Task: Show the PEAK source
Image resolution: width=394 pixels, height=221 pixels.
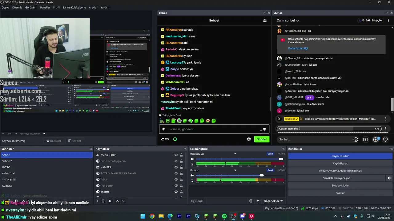Action: [176, 180]
